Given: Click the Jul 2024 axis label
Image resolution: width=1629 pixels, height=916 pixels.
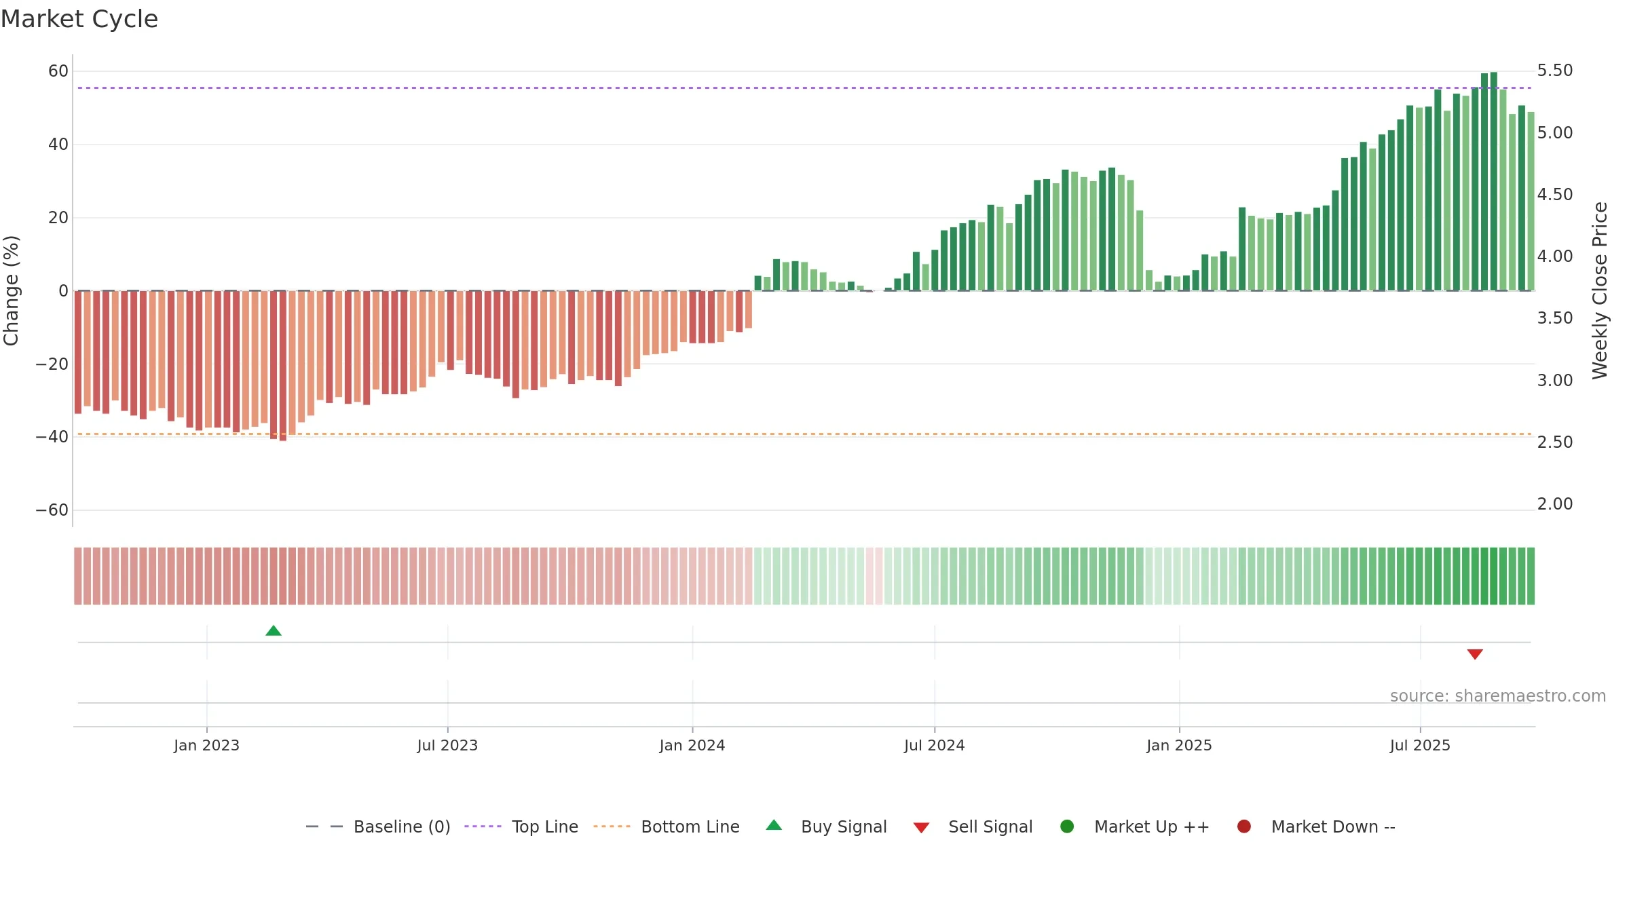Looking at the screenshot, I should 934,746.
